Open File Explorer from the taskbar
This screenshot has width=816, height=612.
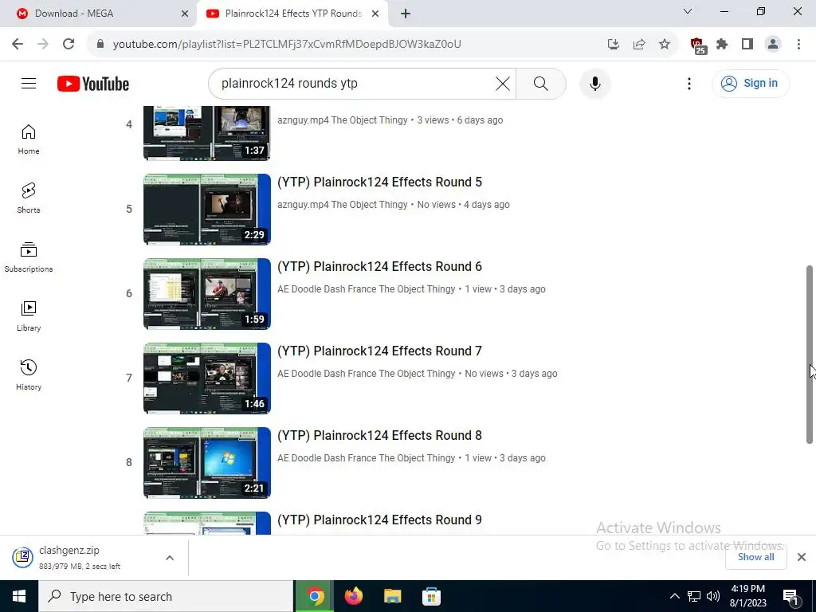(x=392, y=596)
